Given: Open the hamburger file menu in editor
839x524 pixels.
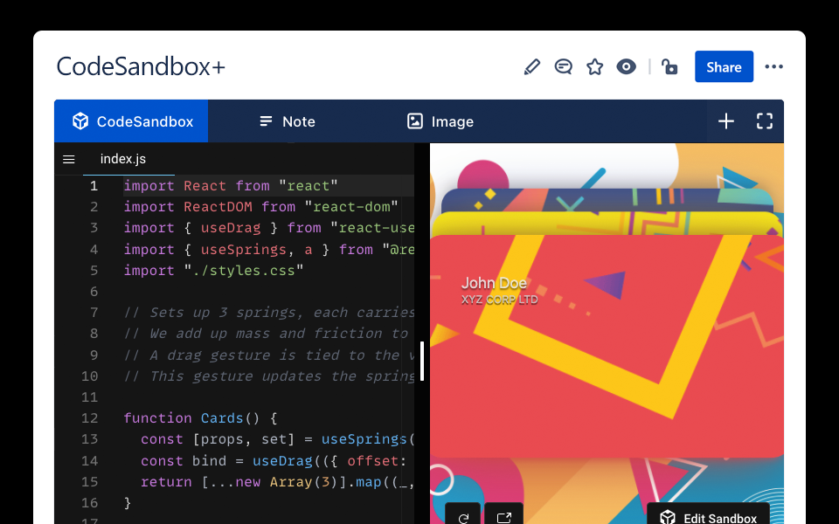Looking at the screenshot, I should tap(68, 159).
